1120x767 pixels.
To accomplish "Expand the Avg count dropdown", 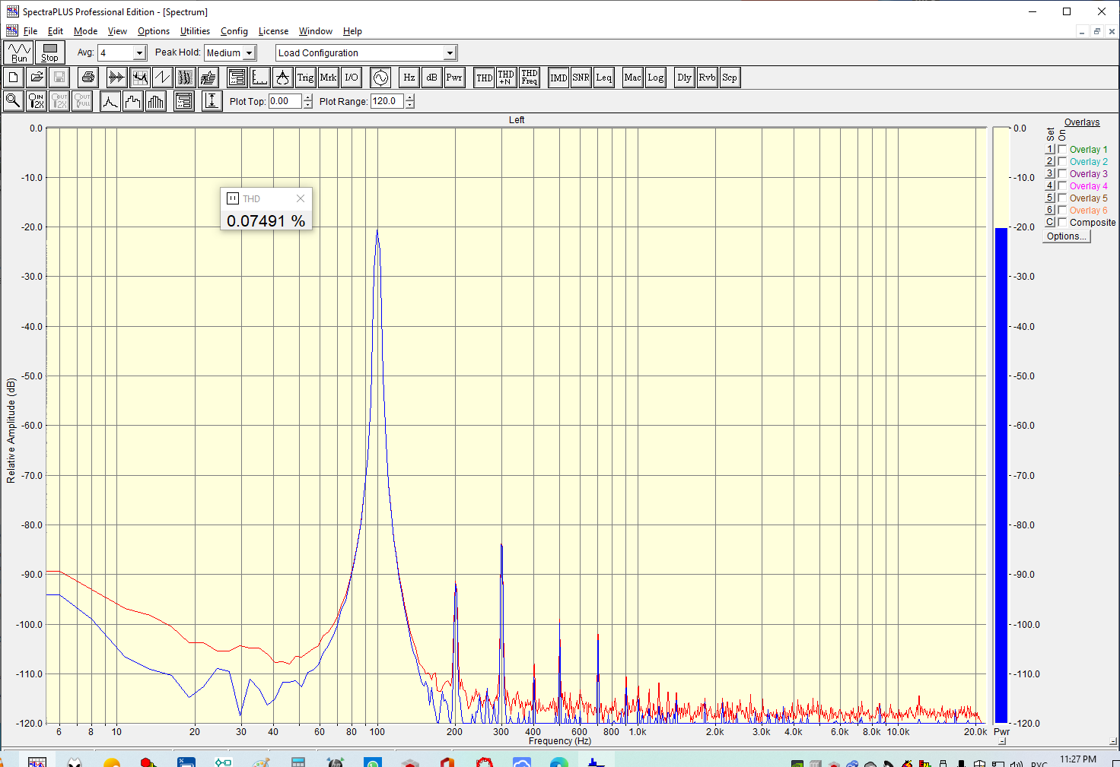I will click(x=139, y=53).
